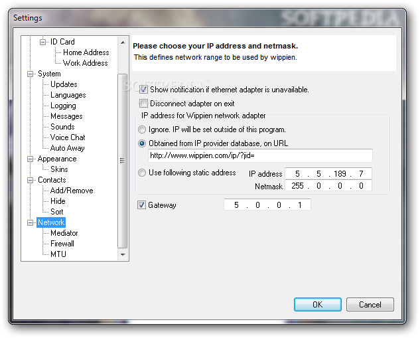The height and width of the screenshot is (338, 420).
Task: Select Appearance in the settings tree
Action: pyautogui.click(x=57, y=159)
